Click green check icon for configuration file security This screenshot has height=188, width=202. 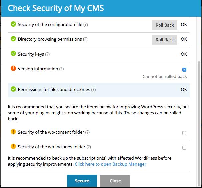[13, 24]
